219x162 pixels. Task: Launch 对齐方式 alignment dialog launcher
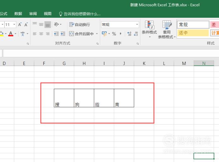[x=97, y=44]
